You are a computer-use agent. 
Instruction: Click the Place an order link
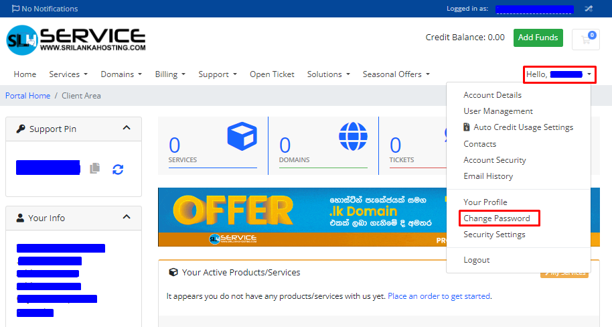(439, 296)
